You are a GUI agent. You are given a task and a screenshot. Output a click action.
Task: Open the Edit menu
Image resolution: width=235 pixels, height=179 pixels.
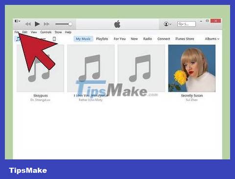tap(25, 32)
